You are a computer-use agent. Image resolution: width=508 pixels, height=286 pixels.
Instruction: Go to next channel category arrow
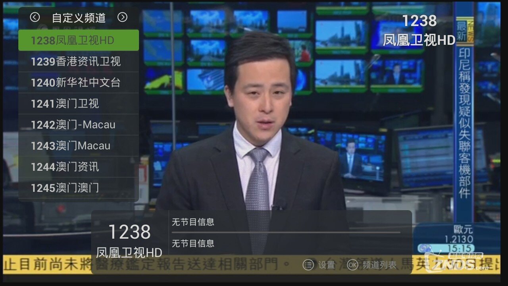point(123,17)
